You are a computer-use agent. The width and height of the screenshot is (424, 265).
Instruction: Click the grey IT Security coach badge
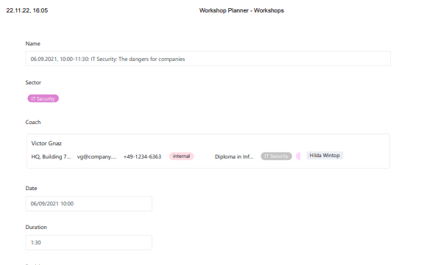point(276,156)
